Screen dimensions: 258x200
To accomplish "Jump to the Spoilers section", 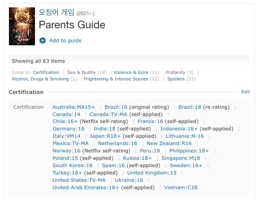I will (x=176, y=79).
